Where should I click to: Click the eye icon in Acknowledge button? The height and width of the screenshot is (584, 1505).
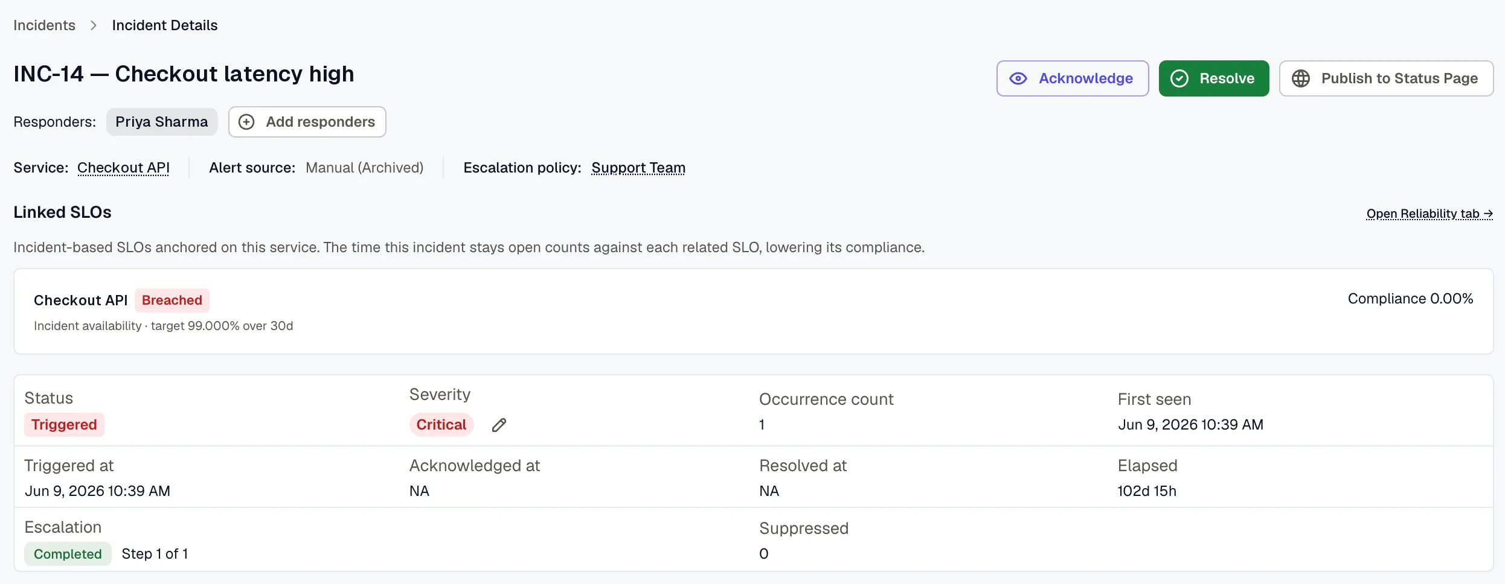point(1018,78)
